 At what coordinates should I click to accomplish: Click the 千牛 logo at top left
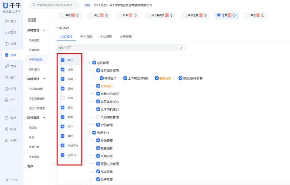(11, 5)
